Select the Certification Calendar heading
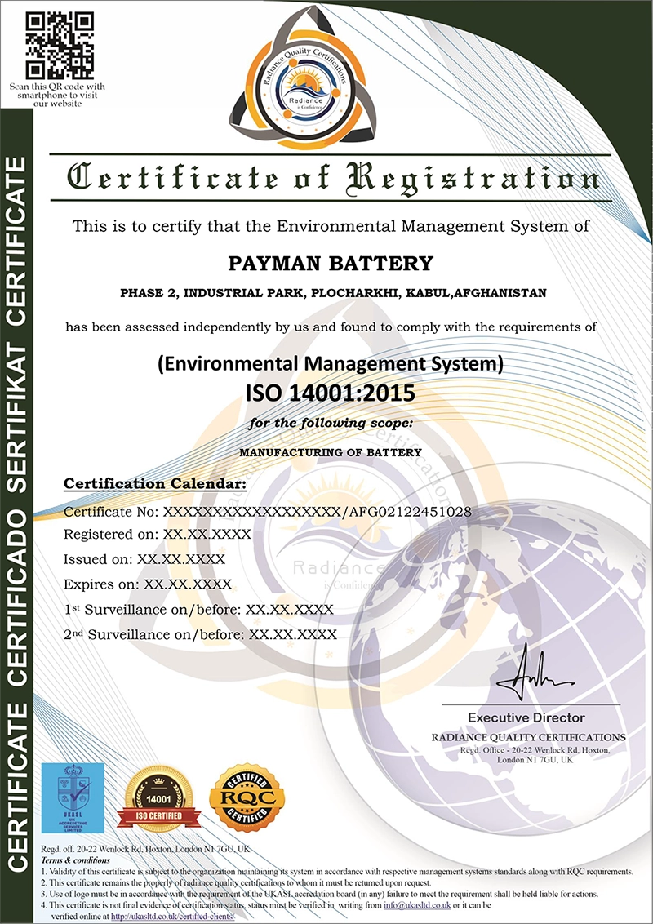653x924 pixels. (155, 483)
